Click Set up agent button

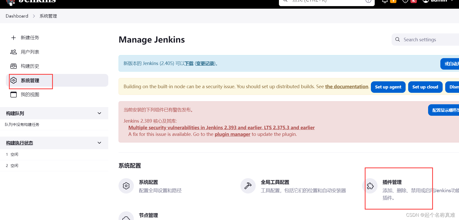click(x=388, y=87)
